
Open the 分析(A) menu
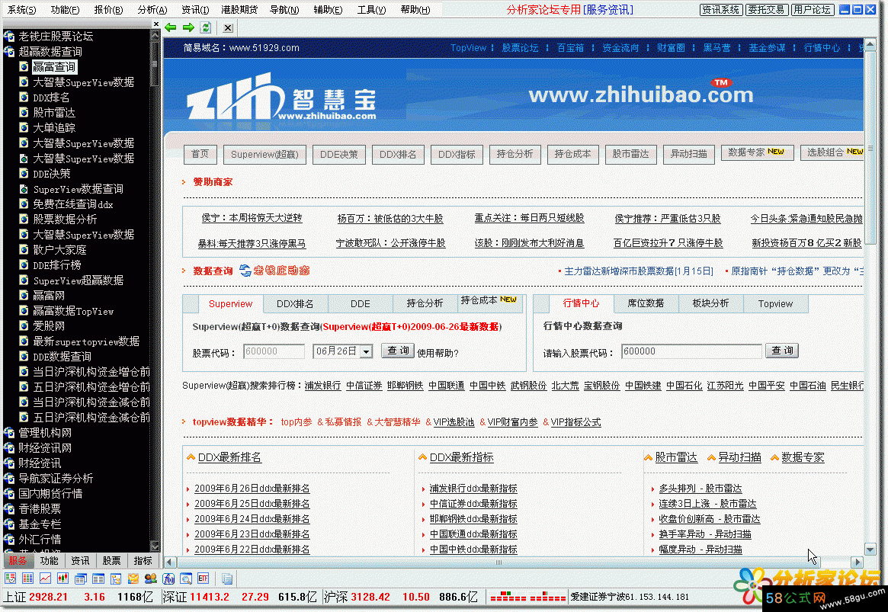152,10
